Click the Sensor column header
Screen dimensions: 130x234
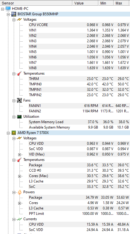[36, 3]
